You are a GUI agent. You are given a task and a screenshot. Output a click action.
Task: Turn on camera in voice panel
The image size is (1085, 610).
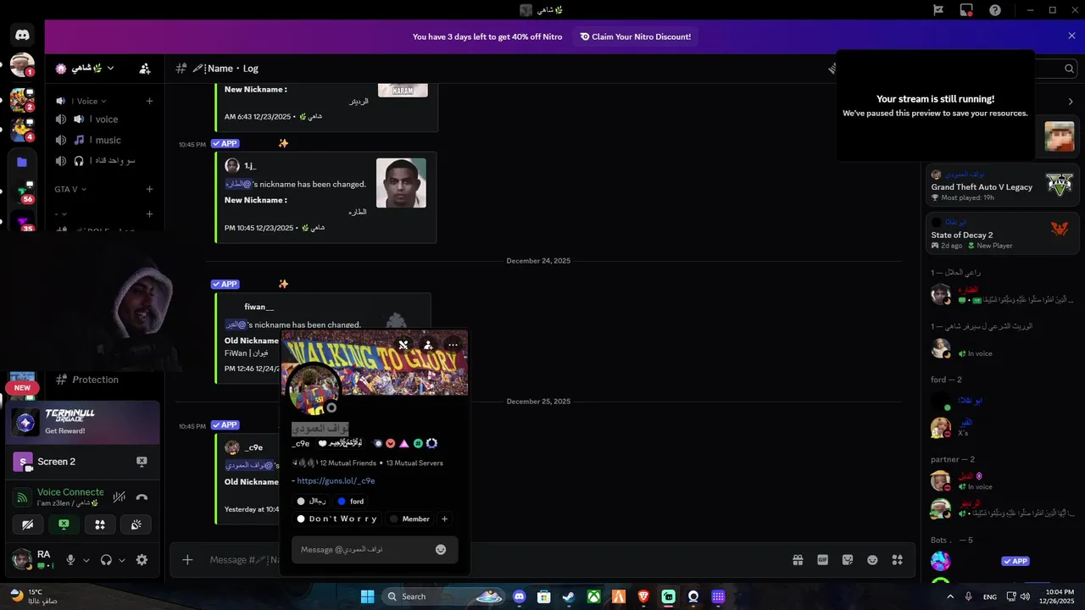pyautogui.click(x=27, y=524)
